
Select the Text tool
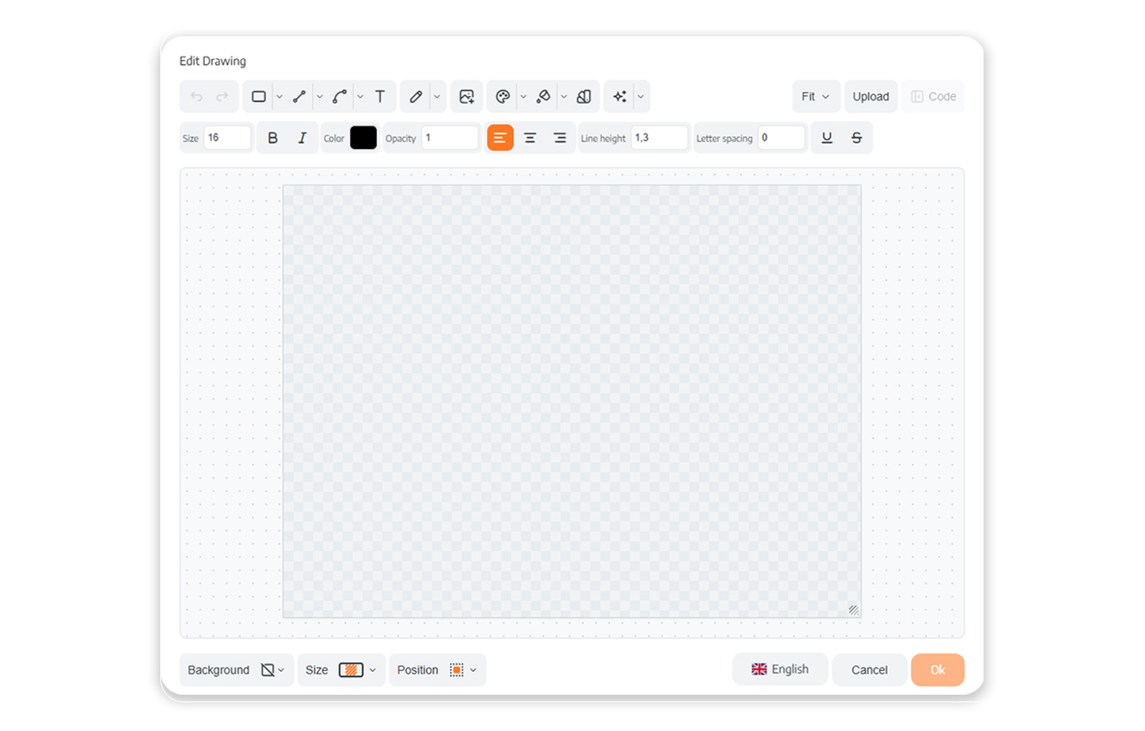381,97
